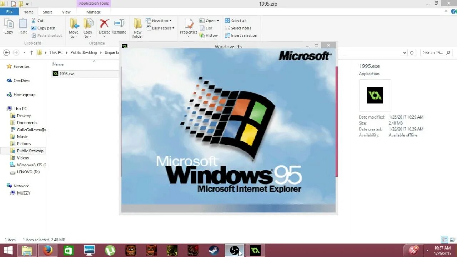Open OneDrive in navigation pane
457x257 pixels.
pos(18,81)
